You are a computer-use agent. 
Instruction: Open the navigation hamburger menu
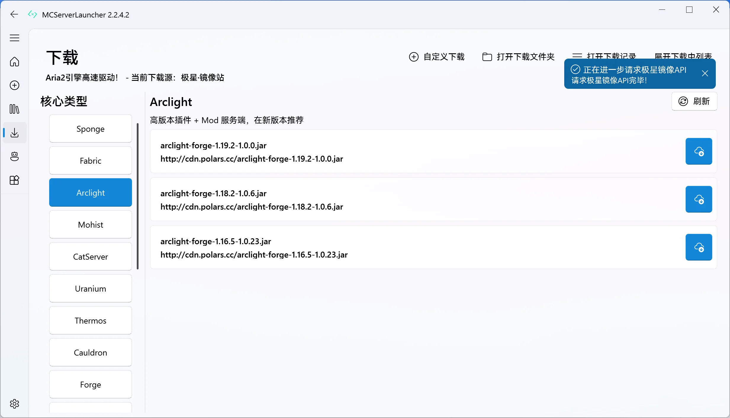pos(14,38)
